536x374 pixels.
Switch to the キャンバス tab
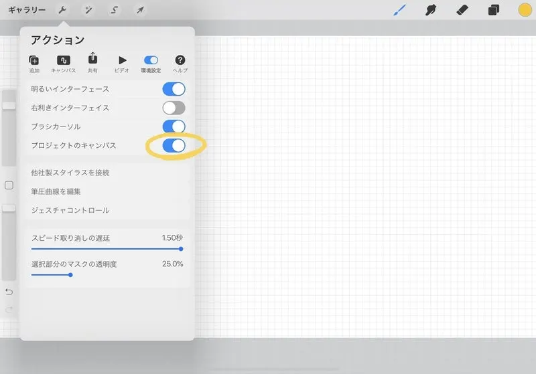pyautogui.click(x=63, y=64)
